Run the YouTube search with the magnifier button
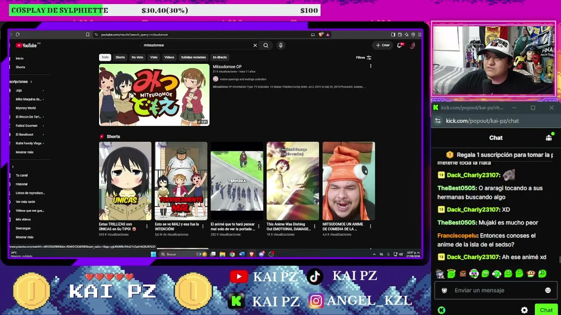The height and width of the screenshot is (315, 561). 266,45
